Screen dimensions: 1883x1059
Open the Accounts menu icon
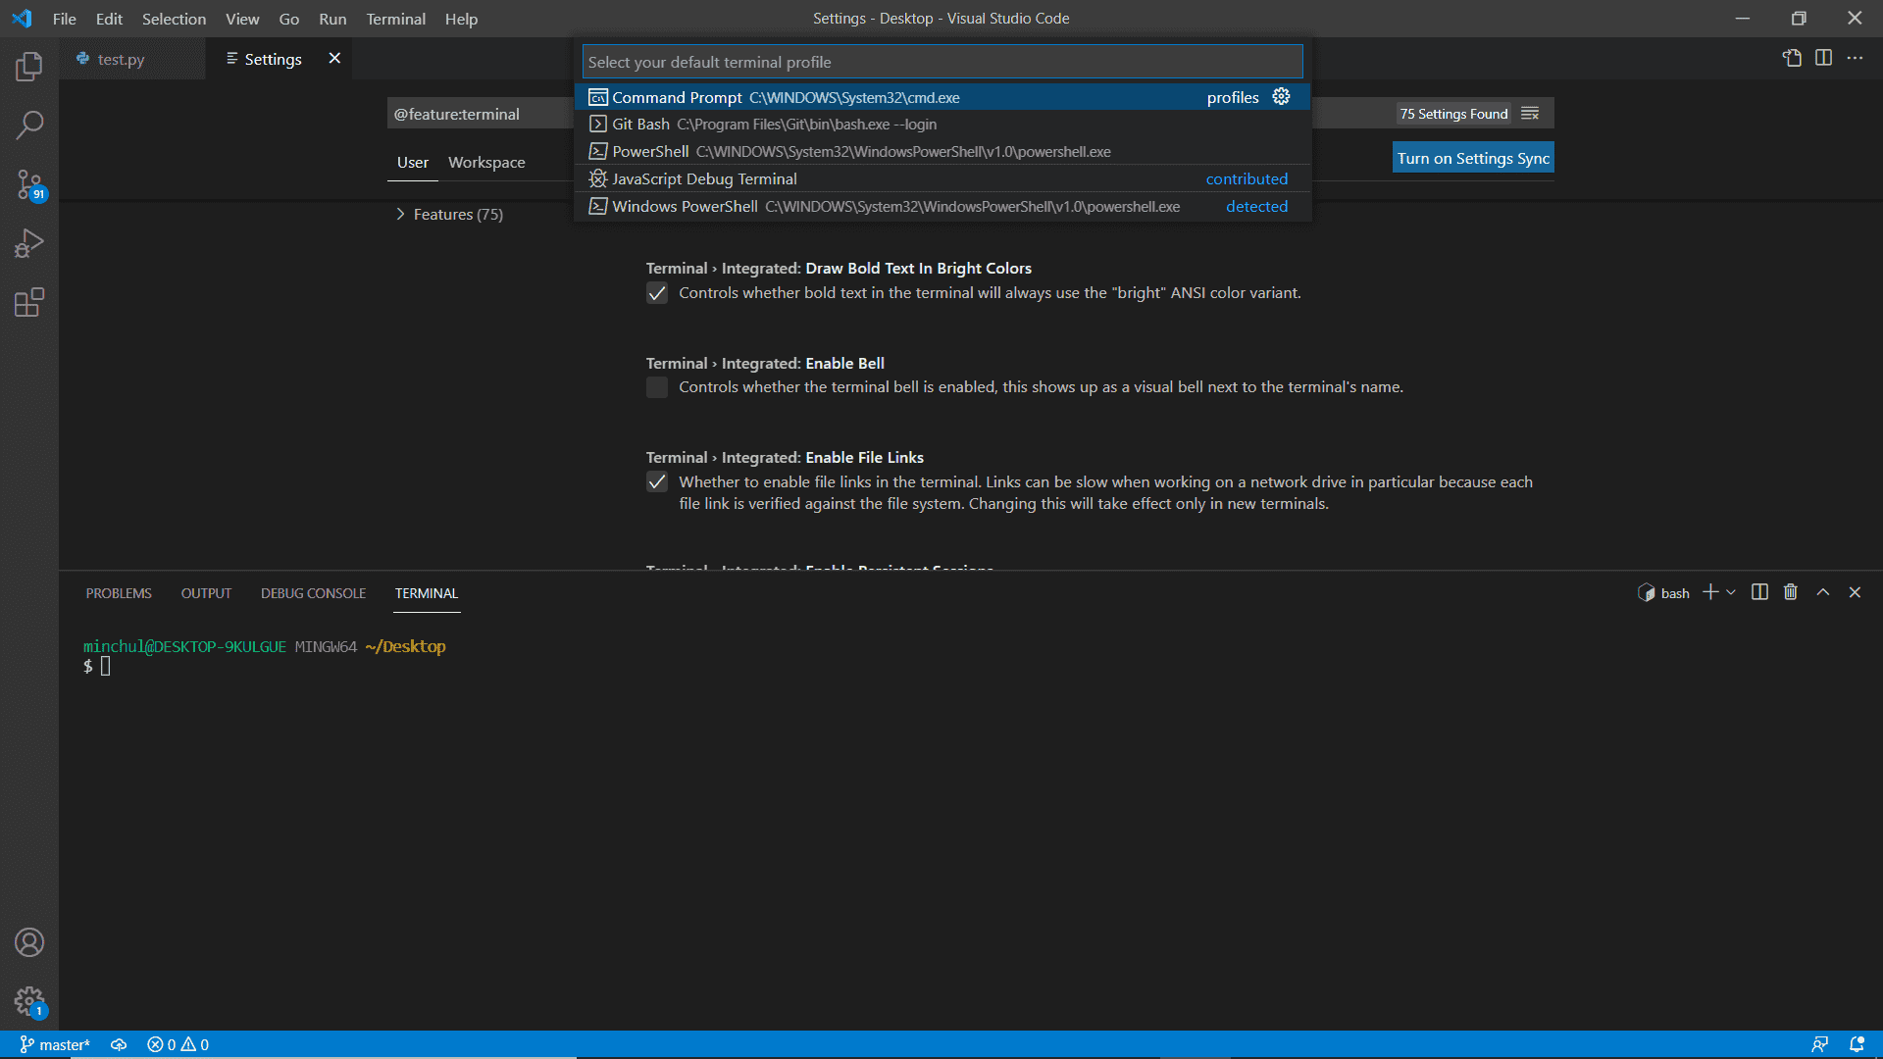click(x=29, y=942)
